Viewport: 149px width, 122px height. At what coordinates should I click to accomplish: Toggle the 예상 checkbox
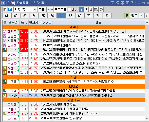[x=70, y=10]
